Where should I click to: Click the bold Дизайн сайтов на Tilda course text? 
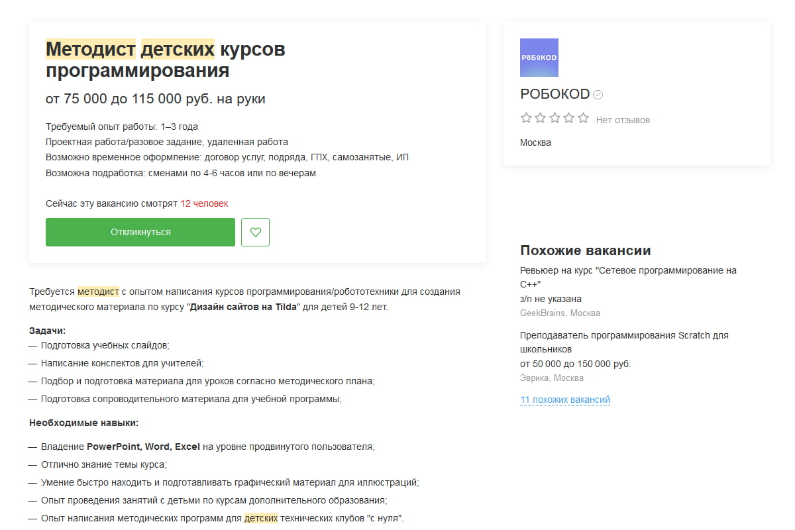coord(242,307)
